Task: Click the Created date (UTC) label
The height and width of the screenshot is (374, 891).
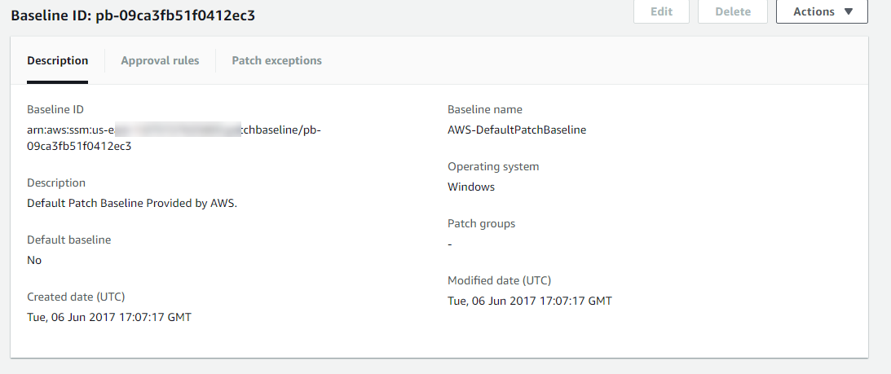Action: point(76,297)
